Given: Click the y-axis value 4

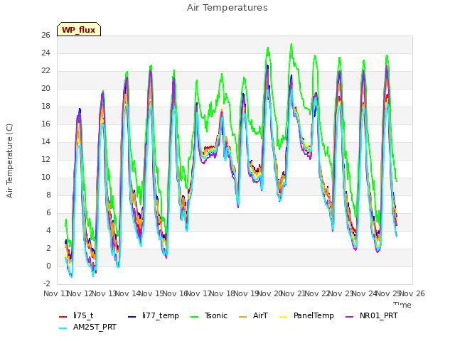Looking at the screenshot, I should [x=48, y=230].
